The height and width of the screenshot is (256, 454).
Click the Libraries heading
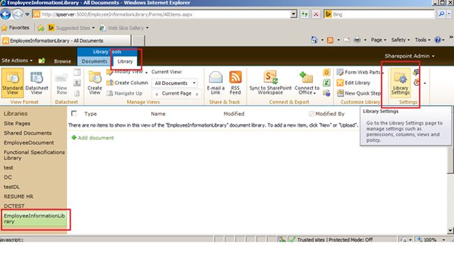point(15,114)
